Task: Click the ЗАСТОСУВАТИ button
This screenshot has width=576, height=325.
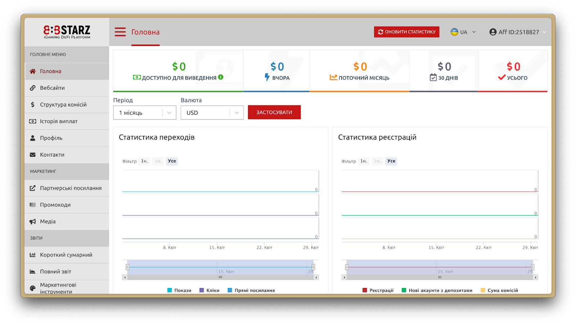Action: (x=274, y=112)
